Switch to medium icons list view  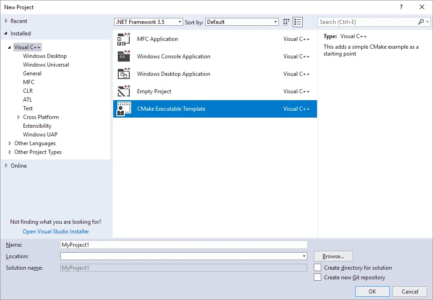click(298, 22)
